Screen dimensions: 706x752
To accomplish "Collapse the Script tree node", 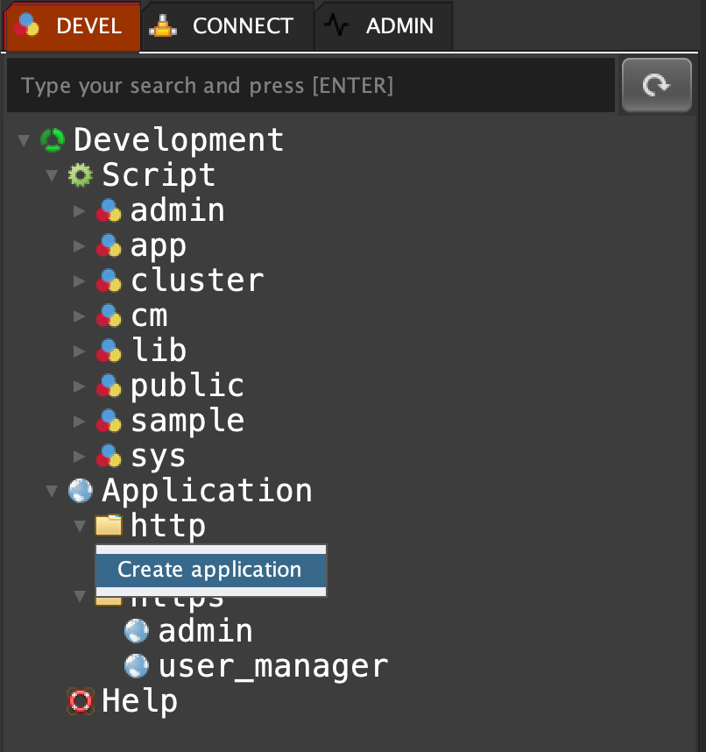I will (52, 175).
